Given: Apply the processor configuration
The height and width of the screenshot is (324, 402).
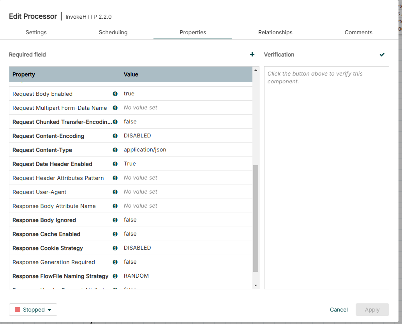Looking at the screenshot, I should point(372,310).
